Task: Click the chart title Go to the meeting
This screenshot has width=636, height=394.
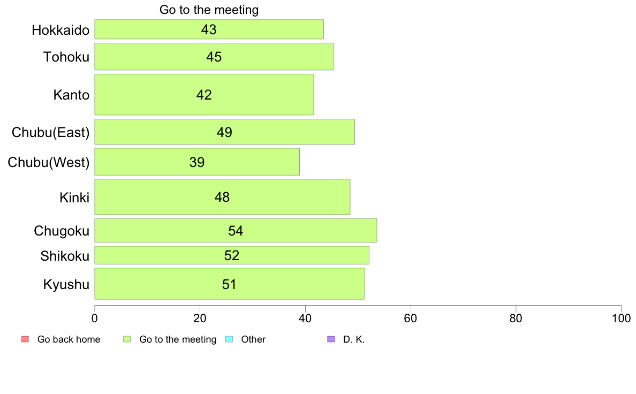Action: pyautogui.click(x=209, y=9)
